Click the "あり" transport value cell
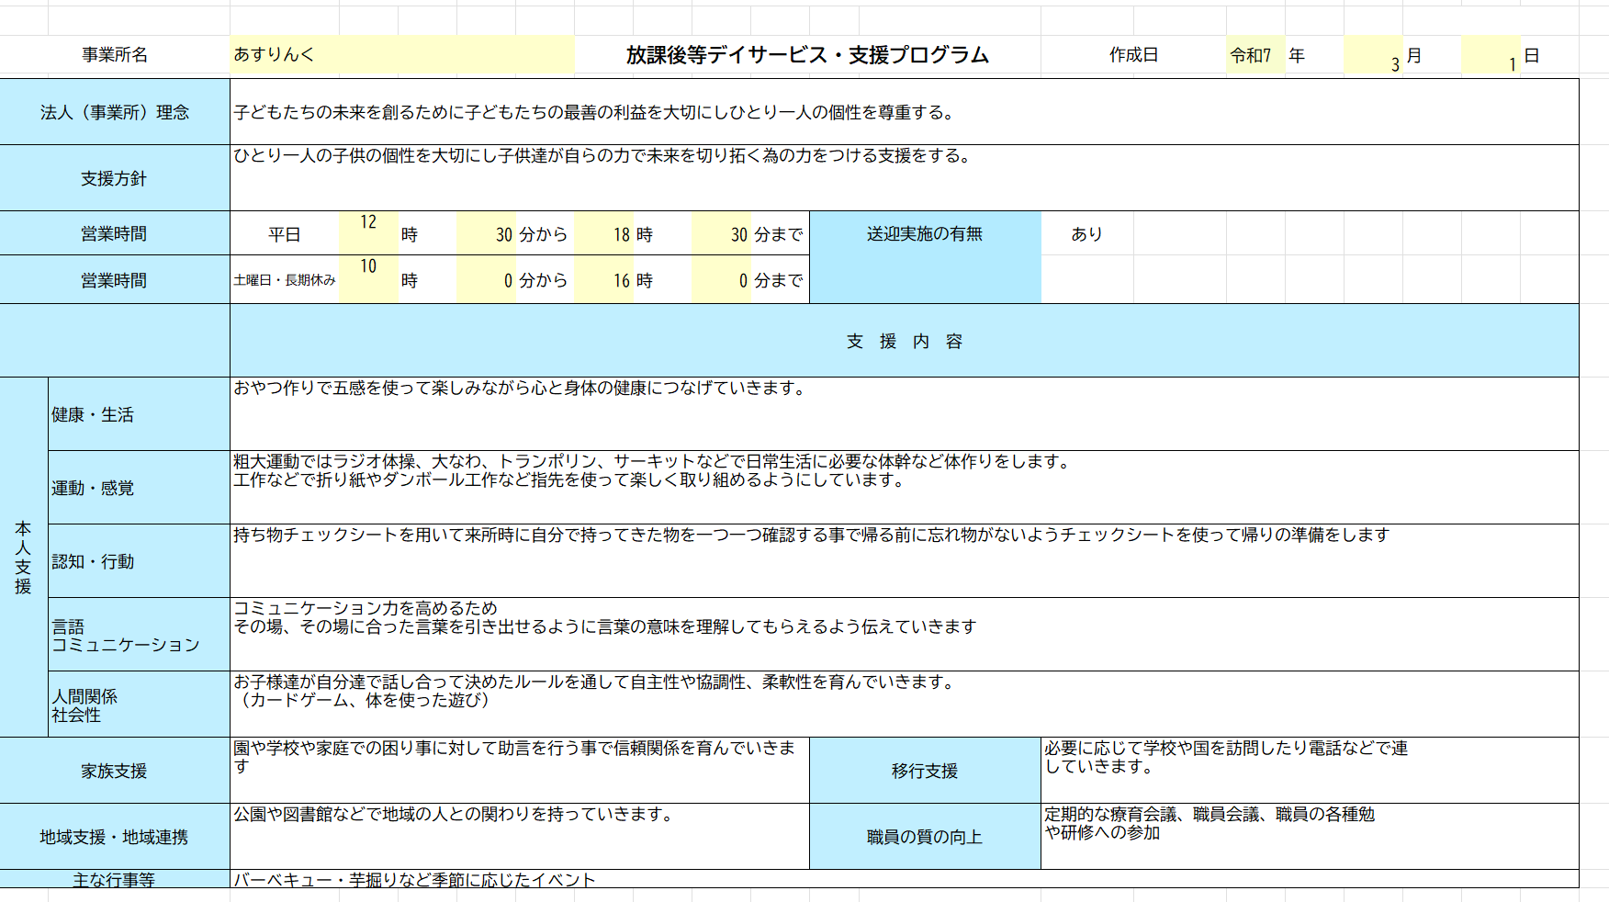This screenshot has width=1609, height=902. pos(1086,234)
